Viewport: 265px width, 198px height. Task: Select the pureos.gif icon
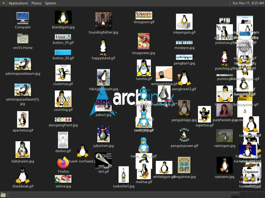pyautogui.click(x=225, y=75)
